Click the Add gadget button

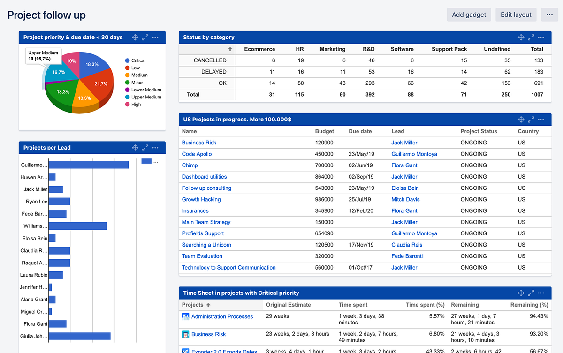(x=469, y=15)
